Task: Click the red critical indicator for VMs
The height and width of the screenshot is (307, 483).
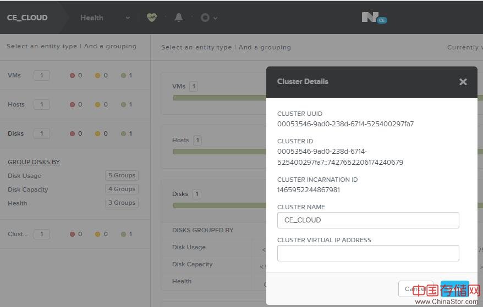Action: [x=72, y=75]
